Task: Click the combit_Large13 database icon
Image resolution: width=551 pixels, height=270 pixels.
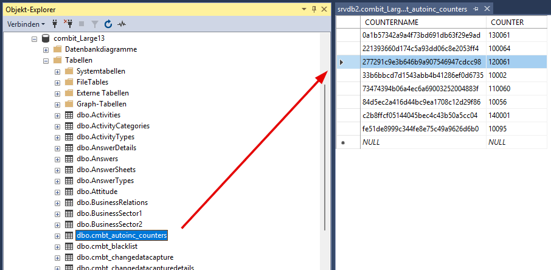Action: 46,38
